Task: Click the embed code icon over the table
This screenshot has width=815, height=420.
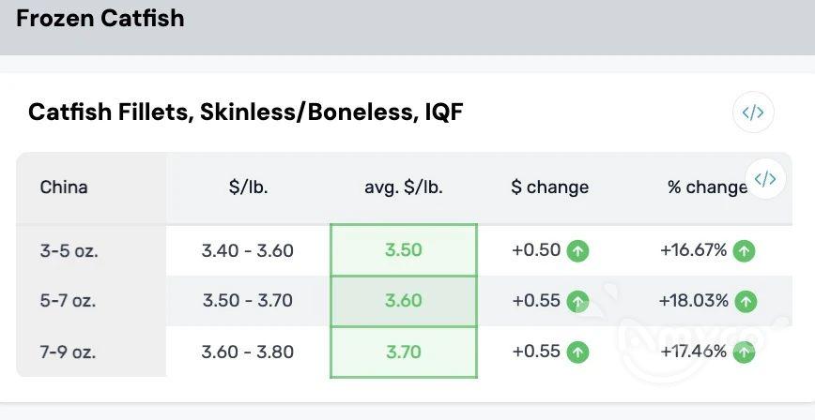Action: tap(765, 178)
